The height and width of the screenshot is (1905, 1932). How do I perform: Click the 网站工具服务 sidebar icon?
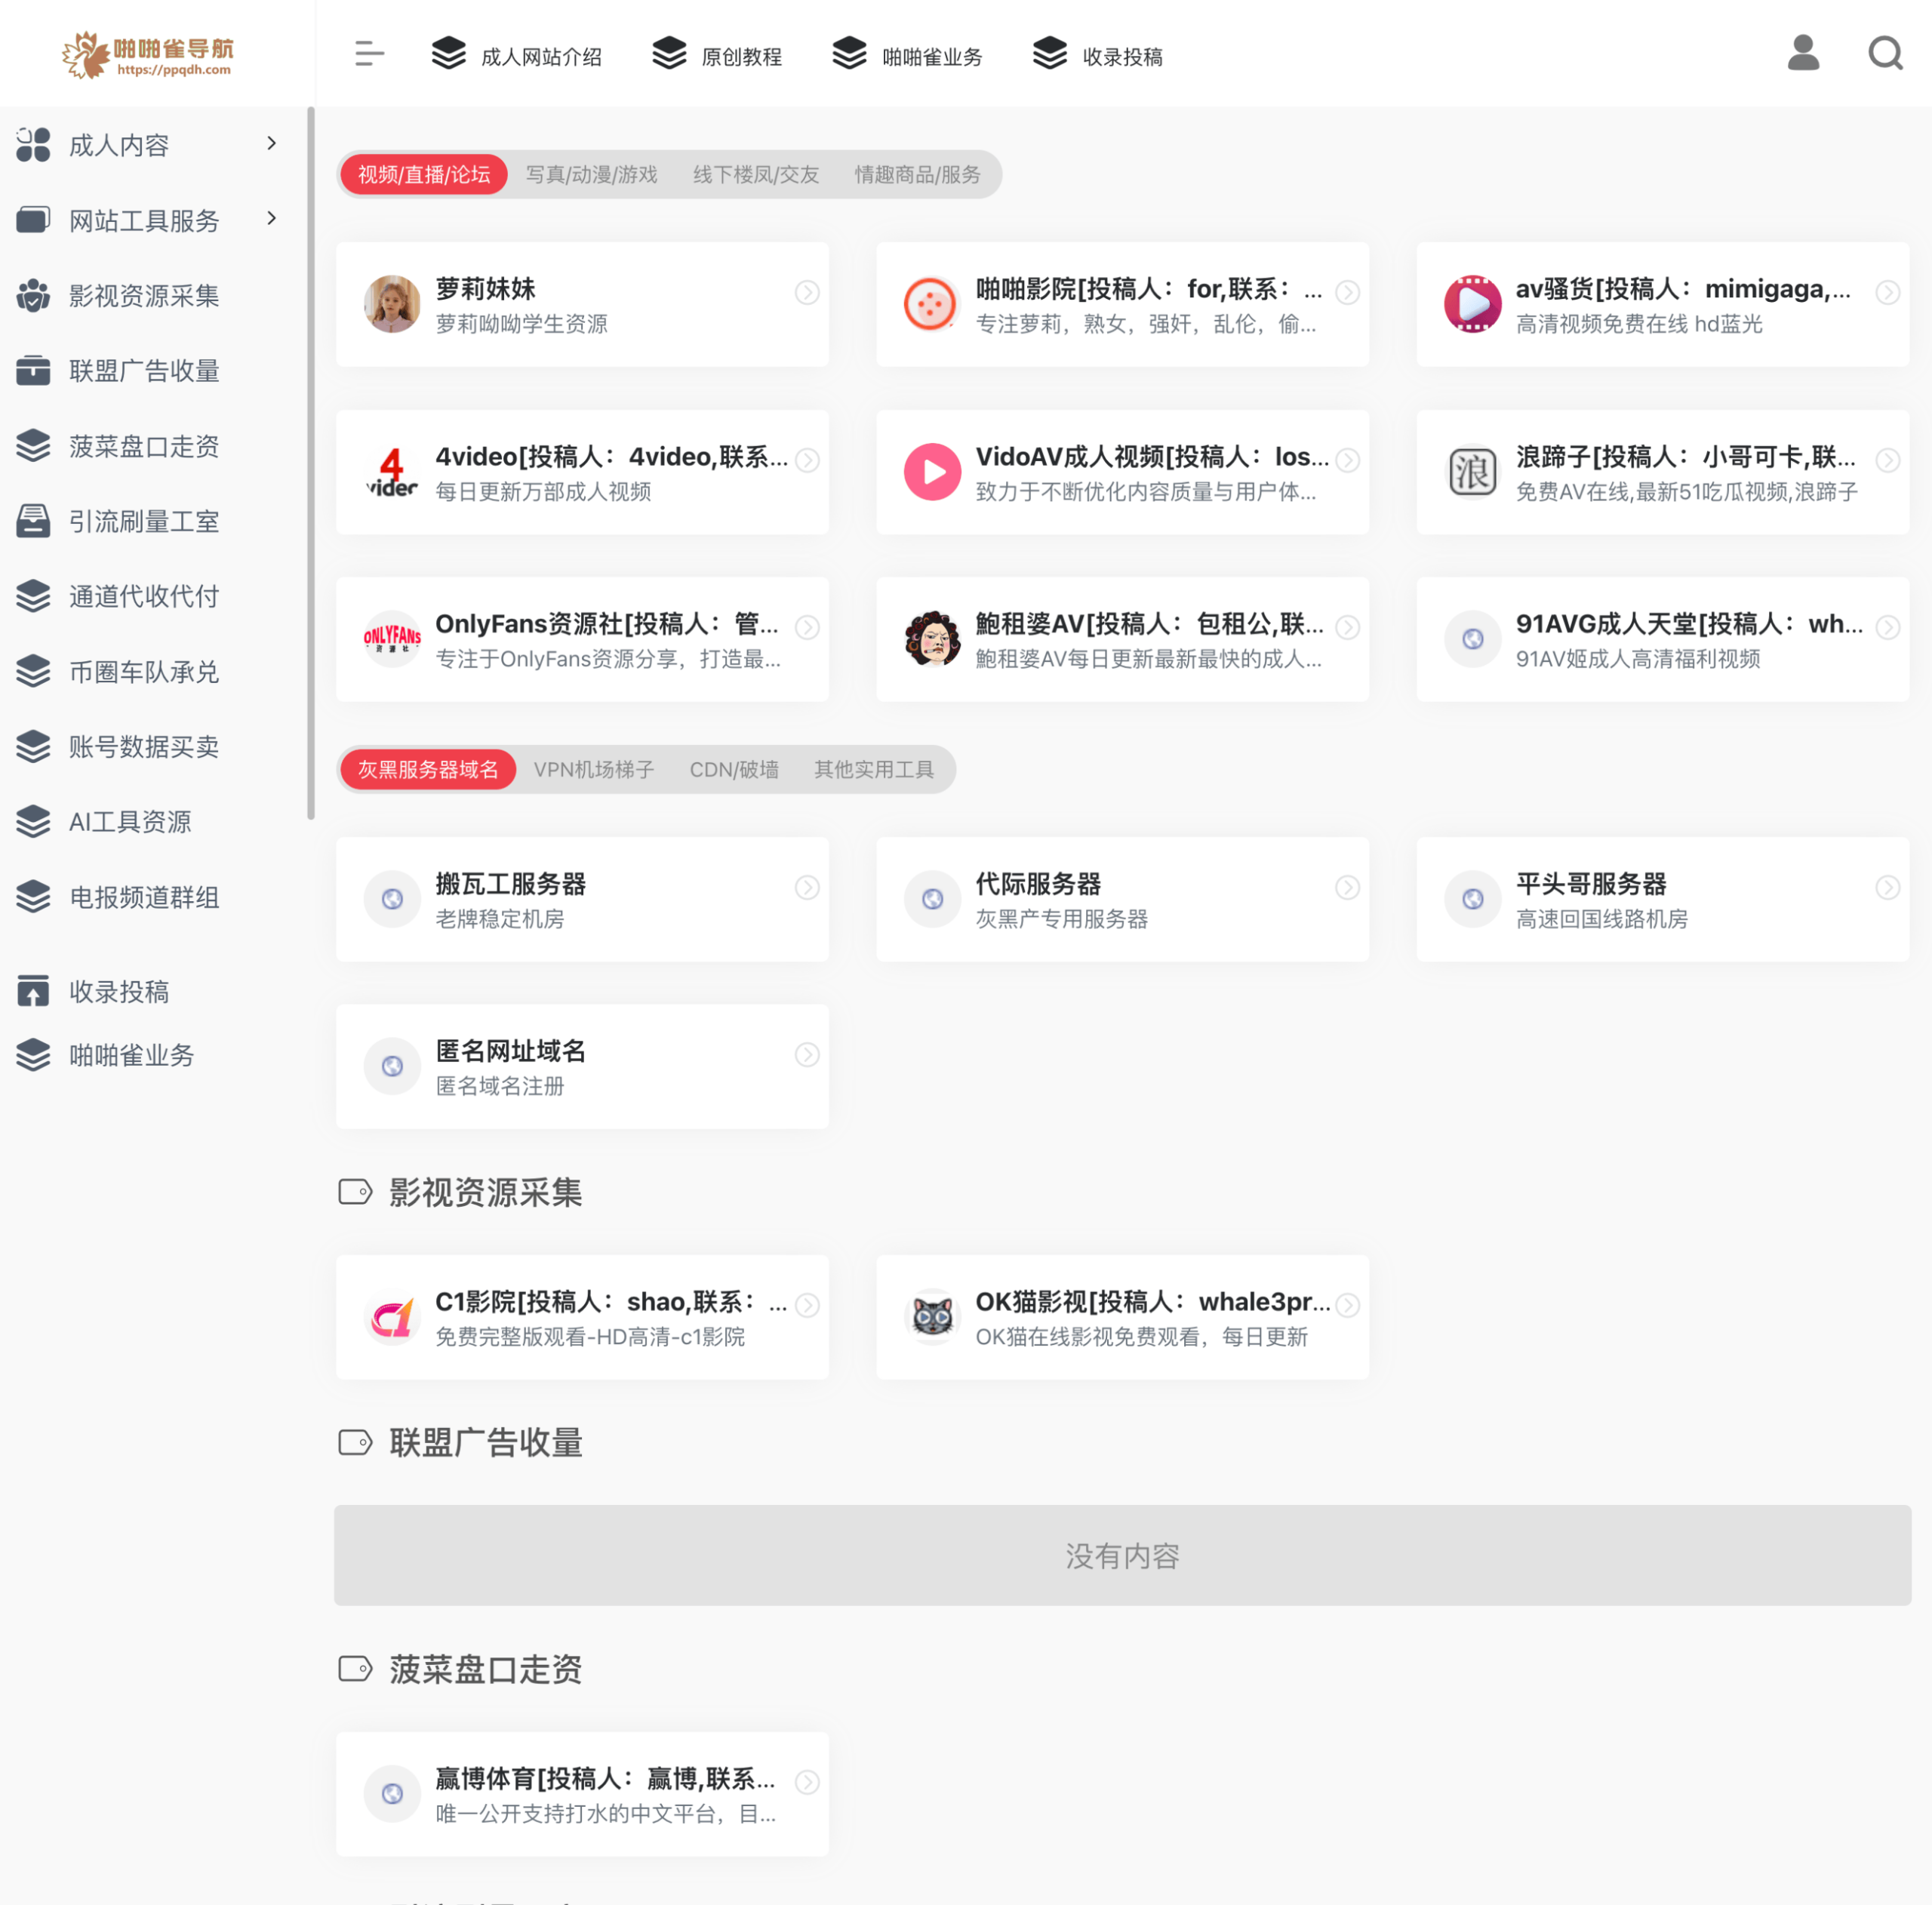33,220
